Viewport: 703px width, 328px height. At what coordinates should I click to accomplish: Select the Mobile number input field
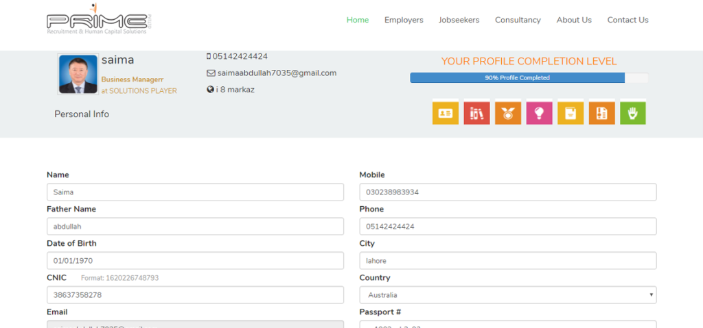(507, 192)
